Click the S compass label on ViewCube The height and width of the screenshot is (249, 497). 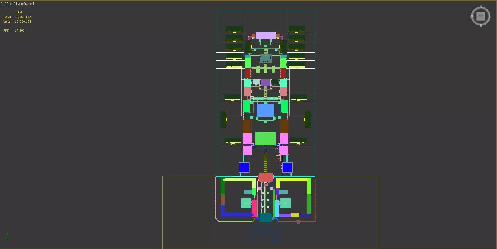click(481, 26)
